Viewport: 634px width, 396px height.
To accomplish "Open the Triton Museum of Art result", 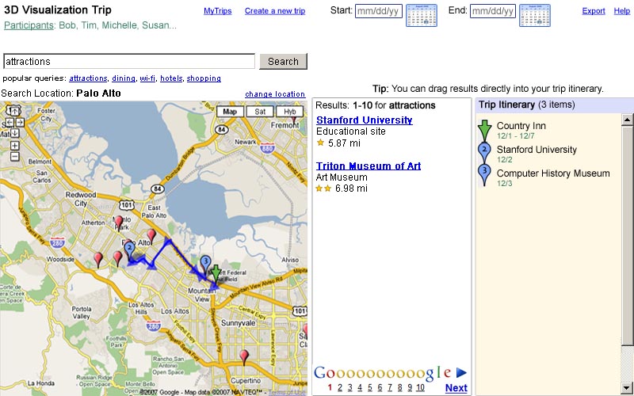I will pyautogui.click(x=368, y=166).
